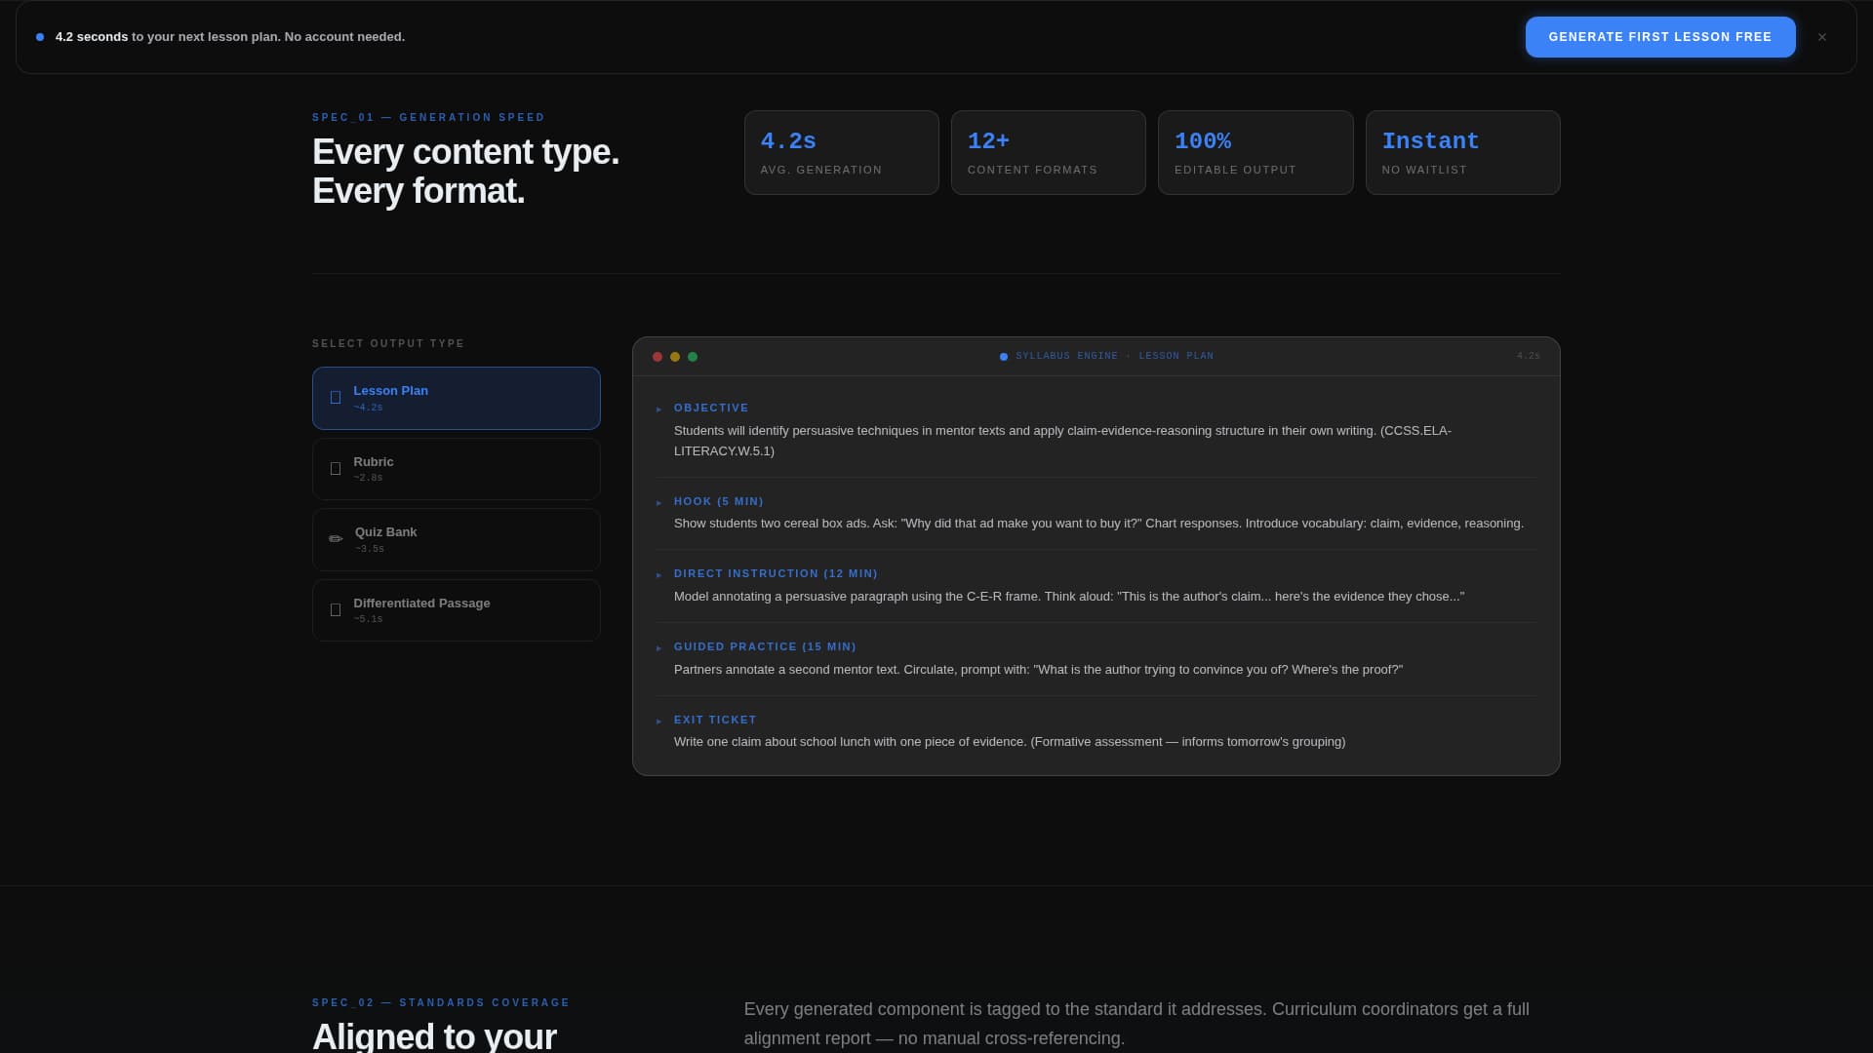Dismiss the top banner with the X

tap(1822, 37)
